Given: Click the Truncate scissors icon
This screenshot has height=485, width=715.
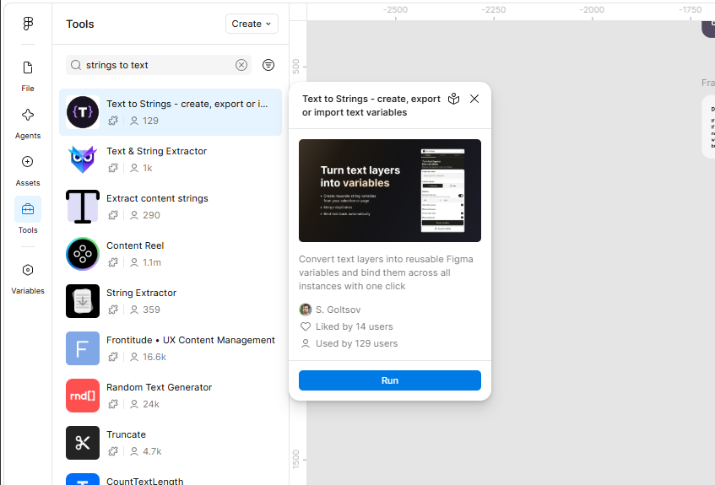Looking at the screenshot, I should pyautogui.click(x=83, y=443).
